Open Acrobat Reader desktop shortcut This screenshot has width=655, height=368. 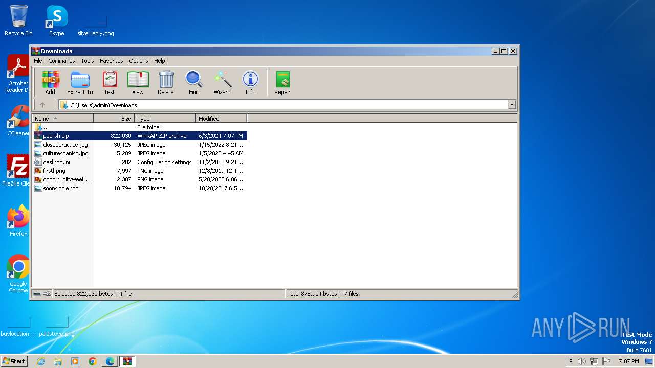[18, 74]
